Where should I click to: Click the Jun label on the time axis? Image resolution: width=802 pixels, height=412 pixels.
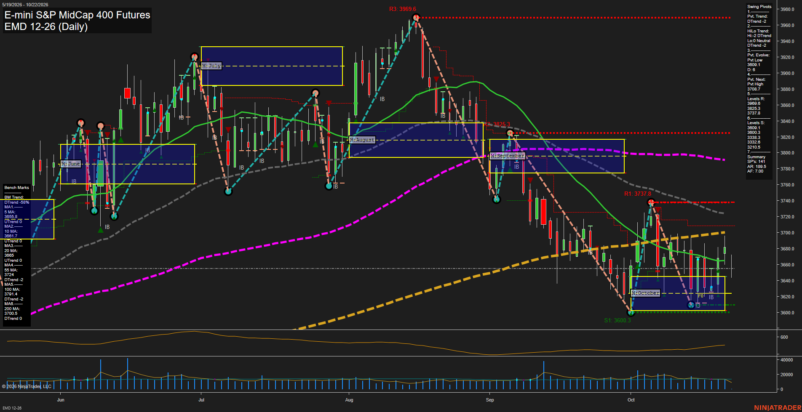click(61, 400)
